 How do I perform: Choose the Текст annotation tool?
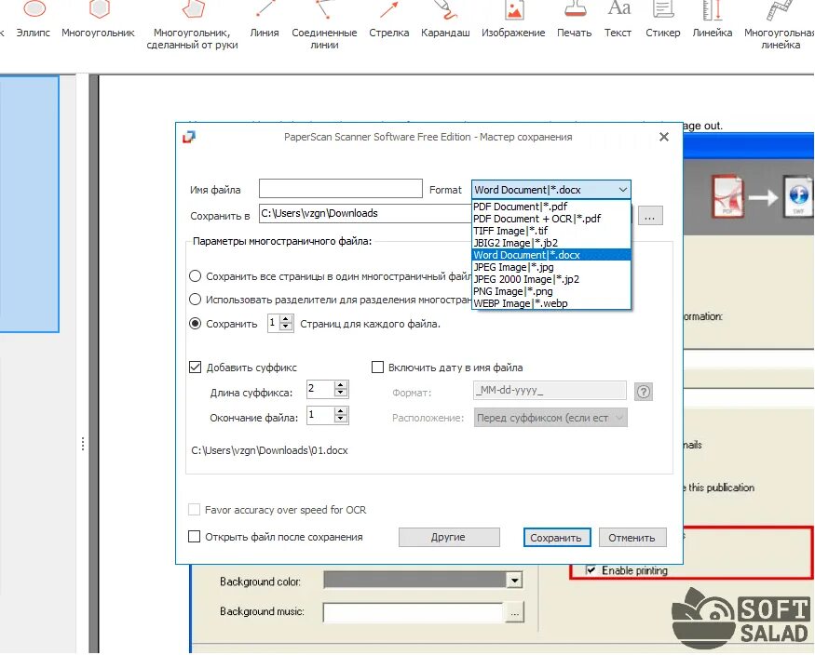(618, 20)
